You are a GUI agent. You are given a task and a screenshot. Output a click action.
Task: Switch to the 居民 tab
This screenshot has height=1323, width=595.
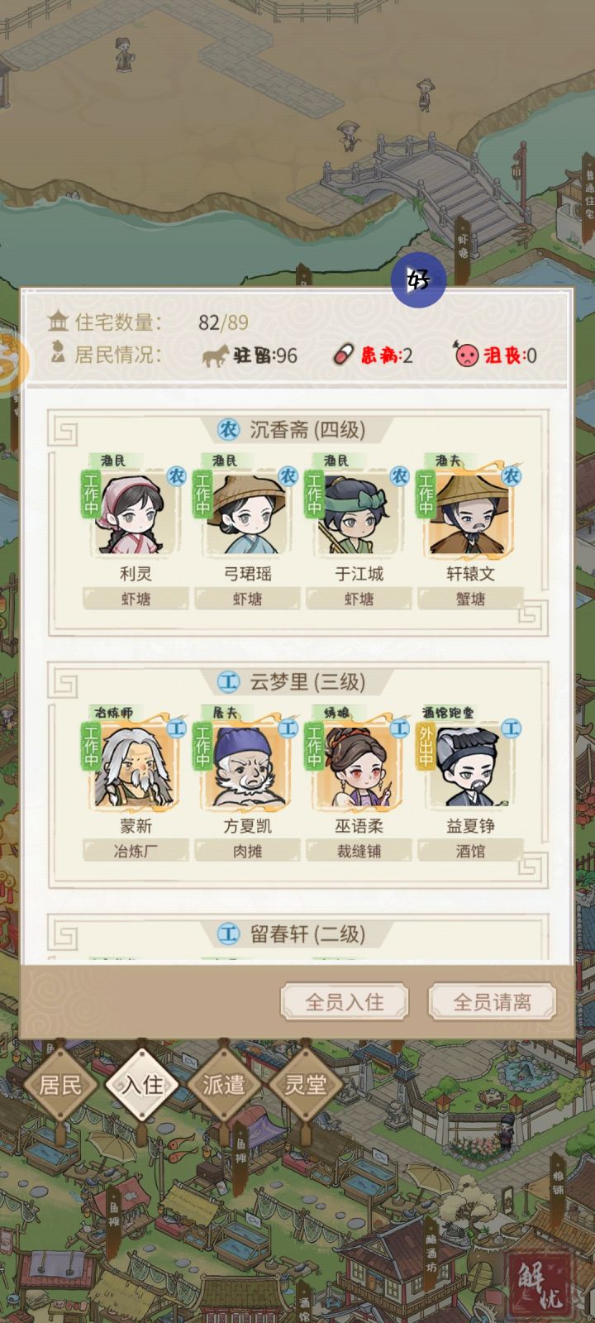point(61,1084)
